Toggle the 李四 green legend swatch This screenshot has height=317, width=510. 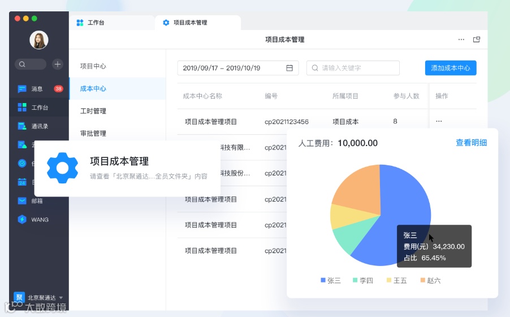point(355,280)
